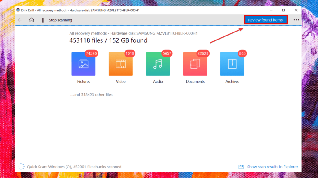Click the and 348423 other files text
The height and width of the screenshot is (178, 318).
(92, 95)
